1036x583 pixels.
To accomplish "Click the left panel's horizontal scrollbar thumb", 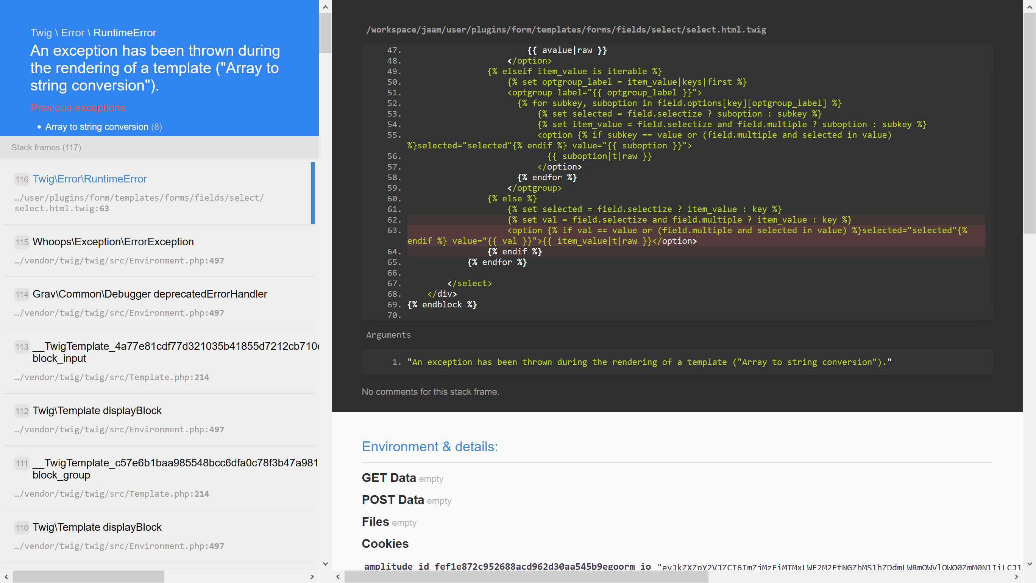I will 89,577.
